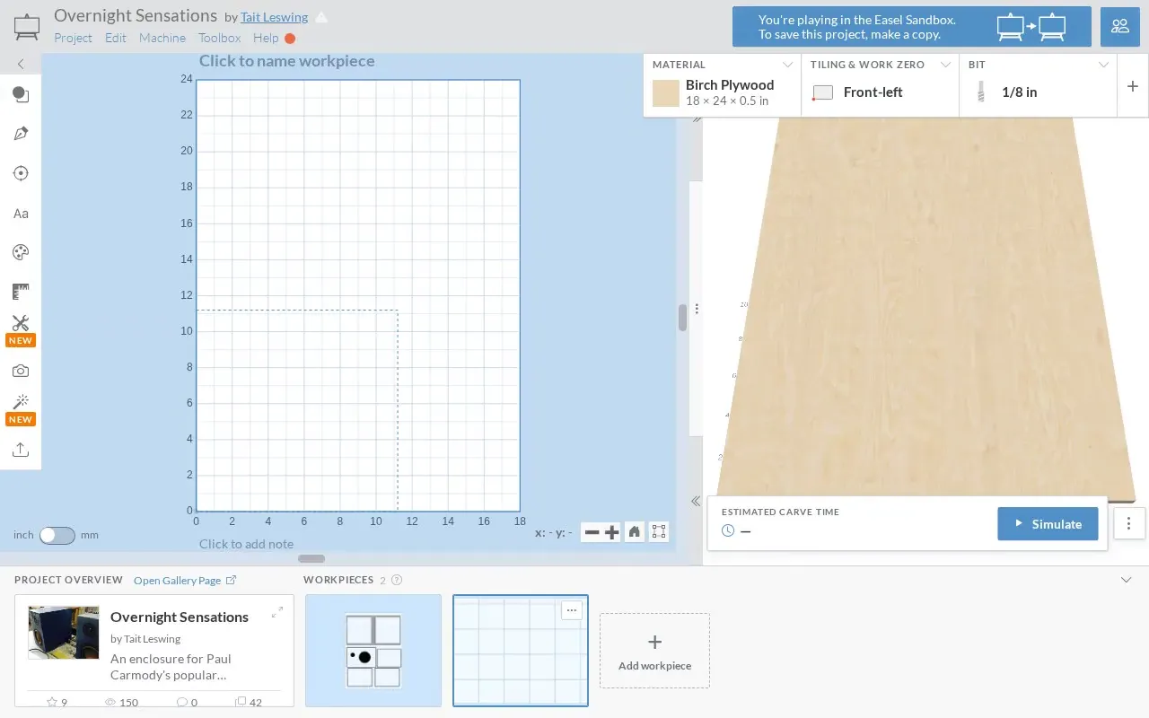Click the Easel logo icon
The image size is (1149, 718).
pyautogui.click(x=27, y=27)
